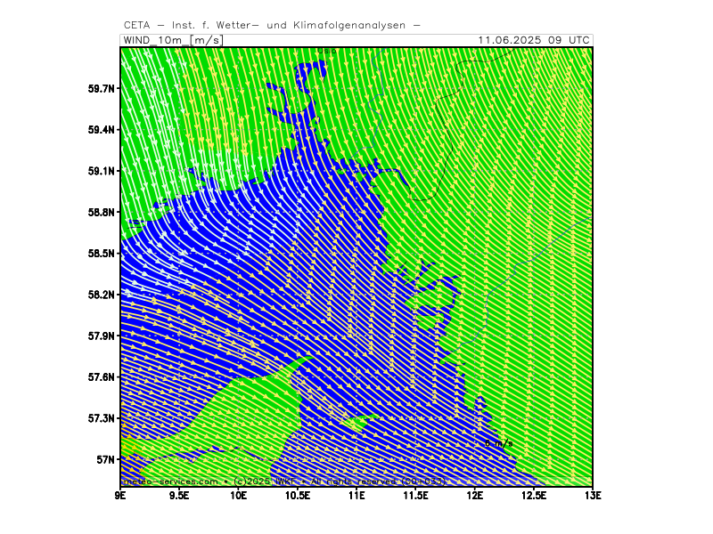Click the 57.6N latitude label
Viewport: 713px width, 534px height.
(x=102, y=377)
